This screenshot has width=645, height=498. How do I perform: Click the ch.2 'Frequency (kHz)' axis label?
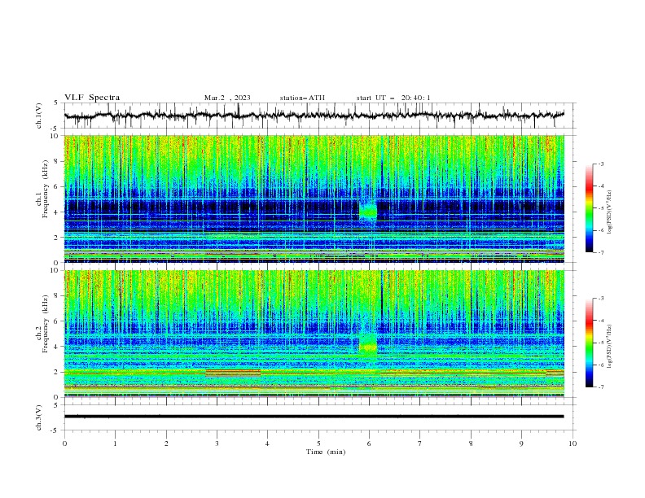pyautogui.click(x=45, y=324)
